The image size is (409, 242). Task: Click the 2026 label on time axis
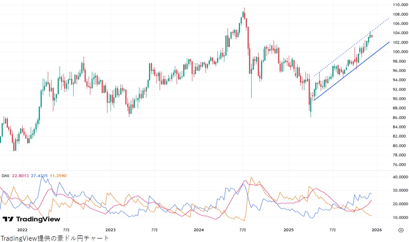377,230
